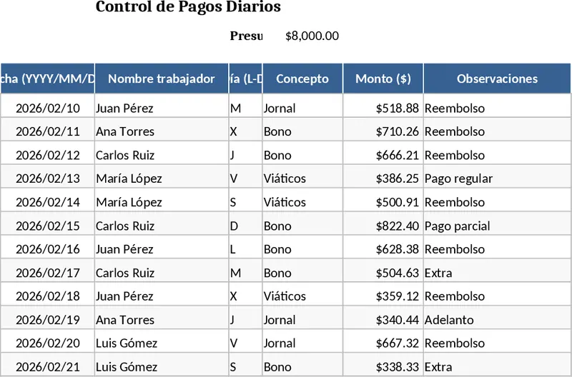572x377 pixels.
Task: Select the Concepto header cell
Action: [302, 79]
